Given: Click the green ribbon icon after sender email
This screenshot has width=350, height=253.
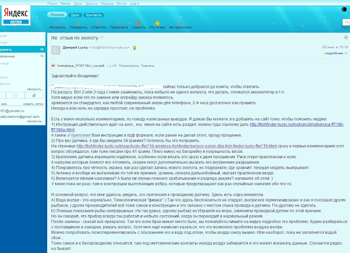Looking at the screenshot, I should click(135, 48).
